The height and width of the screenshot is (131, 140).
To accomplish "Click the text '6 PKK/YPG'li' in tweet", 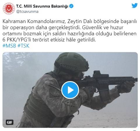I will (x=17, y=40).
